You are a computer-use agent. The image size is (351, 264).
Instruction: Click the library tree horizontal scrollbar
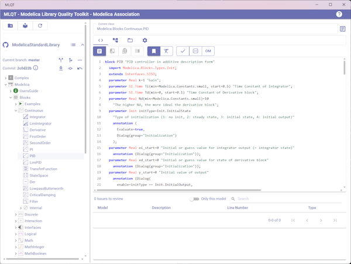click(x=43, y=259)
